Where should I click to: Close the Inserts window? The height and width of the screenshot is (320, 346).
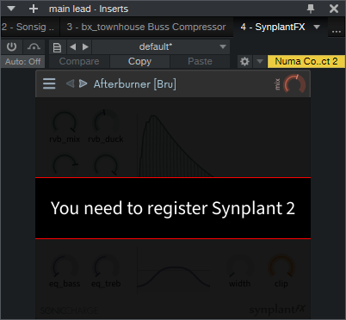pos(334,9)
